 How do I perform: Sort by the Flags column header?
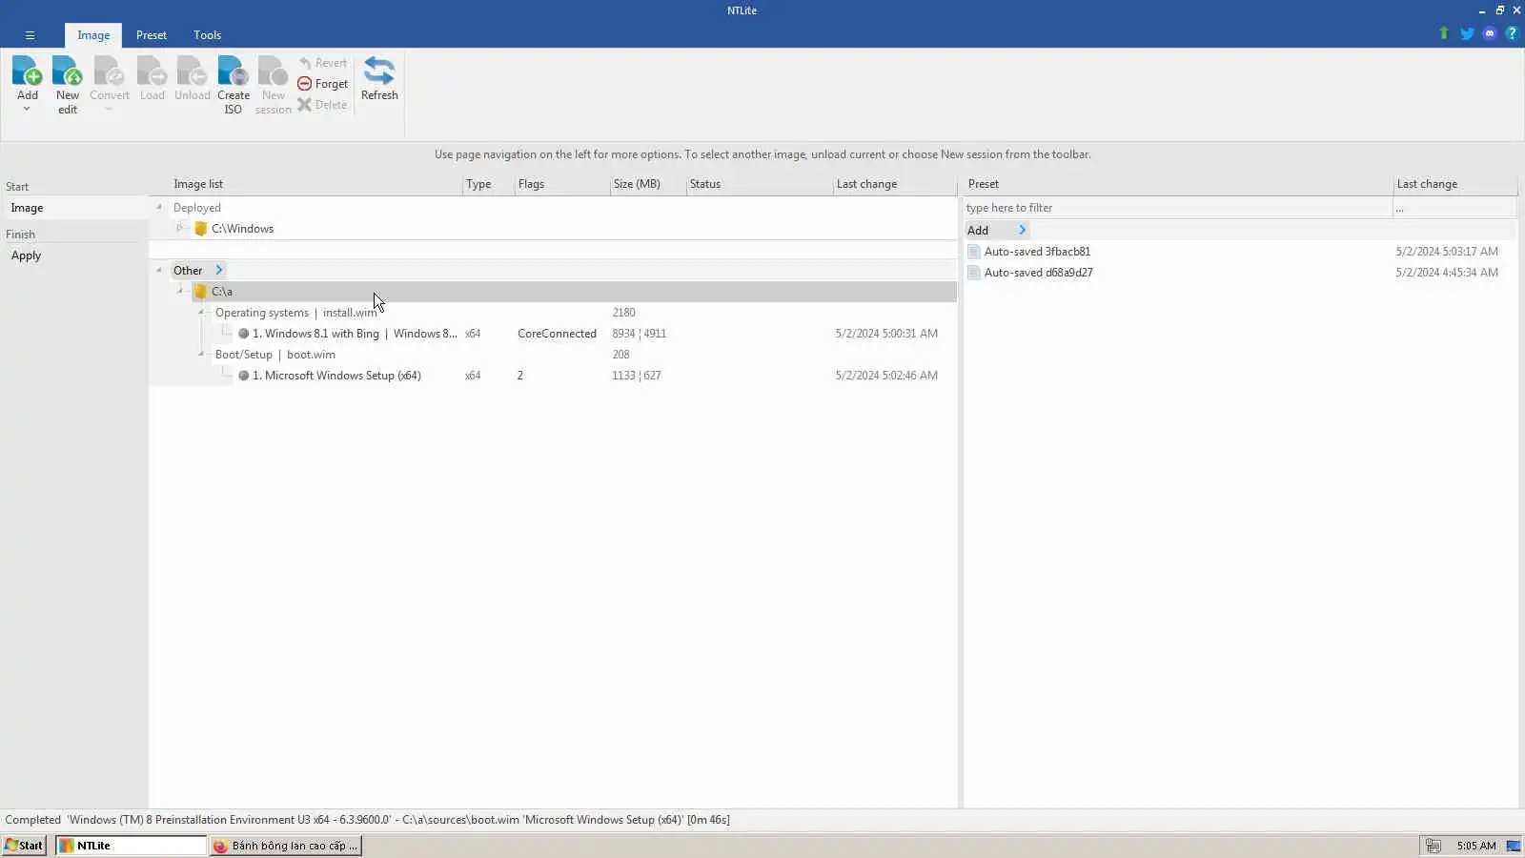tap(531, 184)
